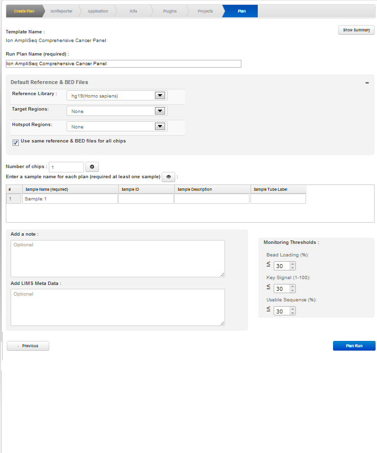This screenshot has width=377, height=453.
Task: Open the Hotspot Regions dropdown
Action: tap(160, 127)
